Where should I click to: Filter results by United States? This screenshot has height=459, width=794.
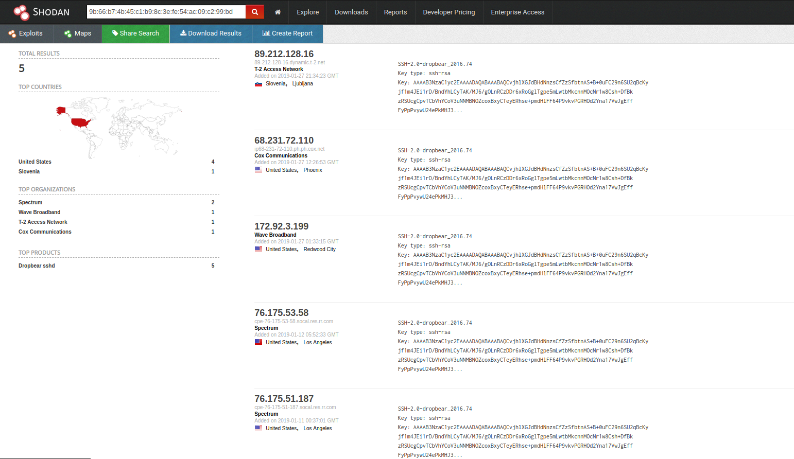click(34, 162)
